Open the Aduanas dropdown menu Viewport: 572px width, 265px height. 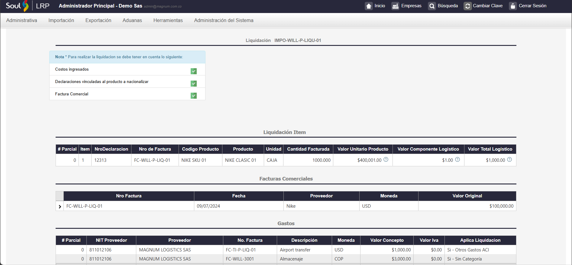point(132,21)
